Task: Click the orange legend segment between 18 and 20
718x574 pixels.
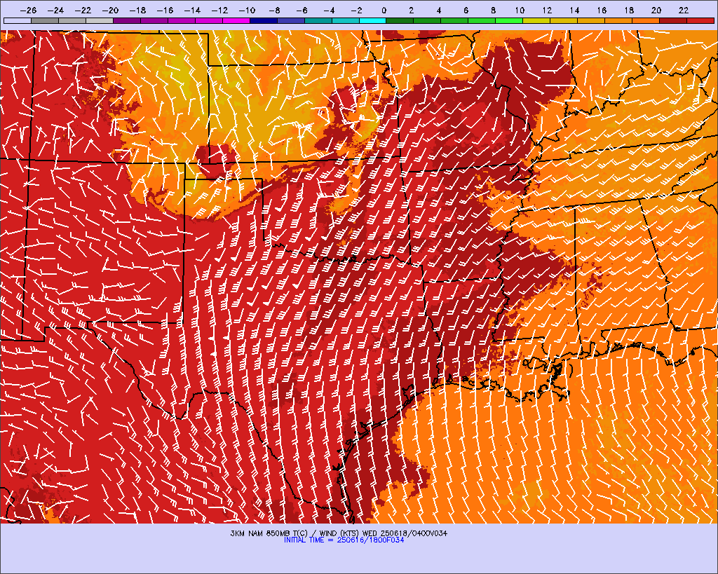Action: click(646, 20)
